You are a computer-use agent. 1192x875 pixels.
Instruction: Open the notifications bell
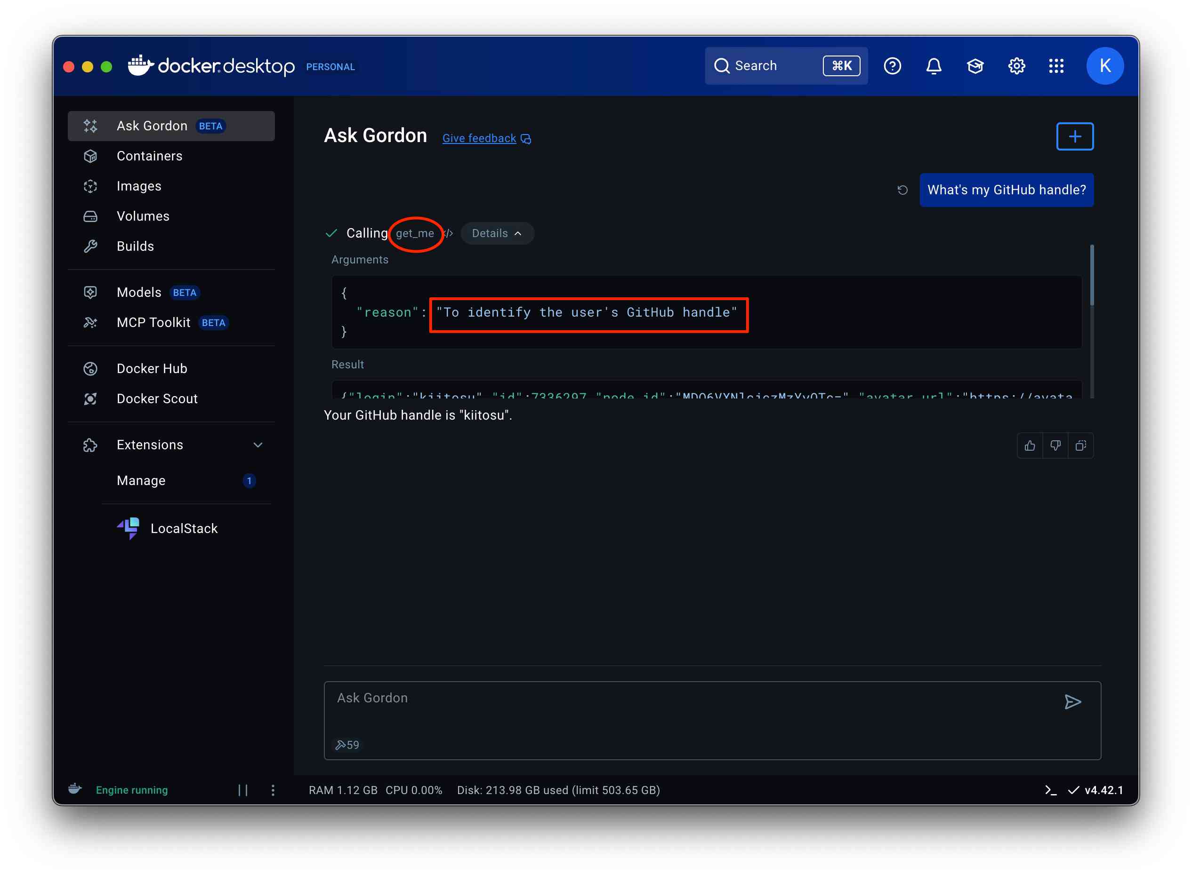coord(934,66)
